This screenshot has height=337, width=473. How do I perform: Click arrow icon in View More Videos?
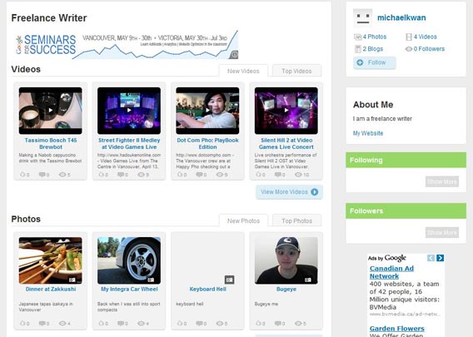click(x=314, y=192)
